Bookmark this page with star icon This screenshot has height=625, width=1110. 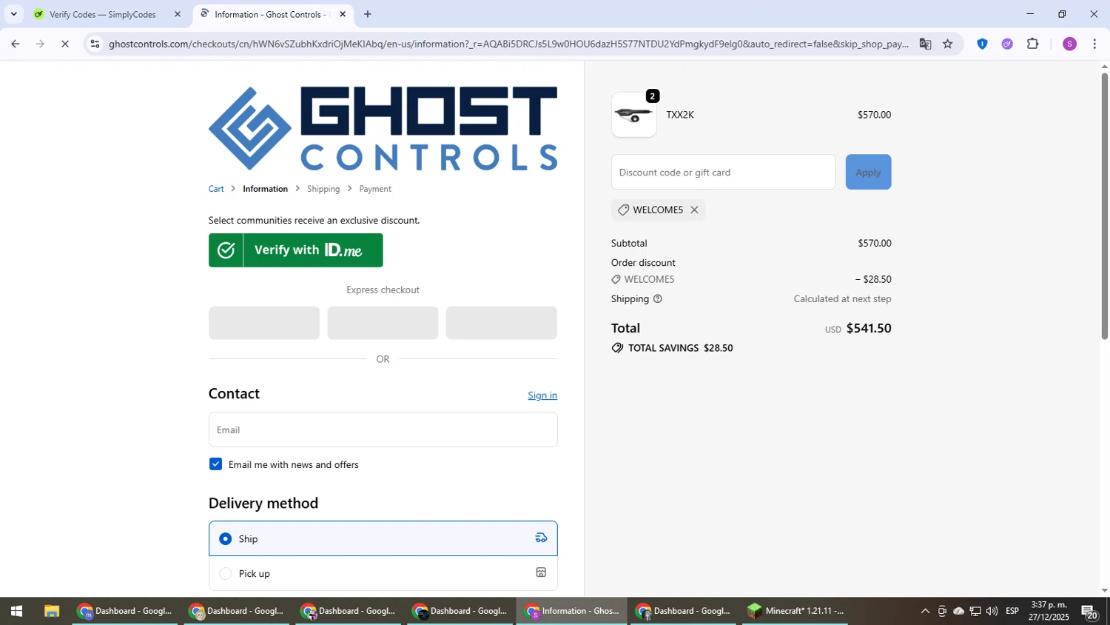pos(947,44)
